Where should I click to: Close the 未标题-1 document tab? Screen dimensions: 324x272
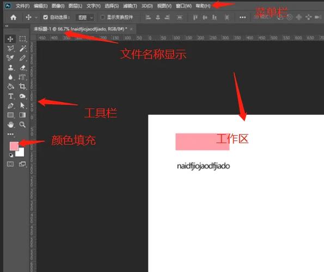pos(131,29)
